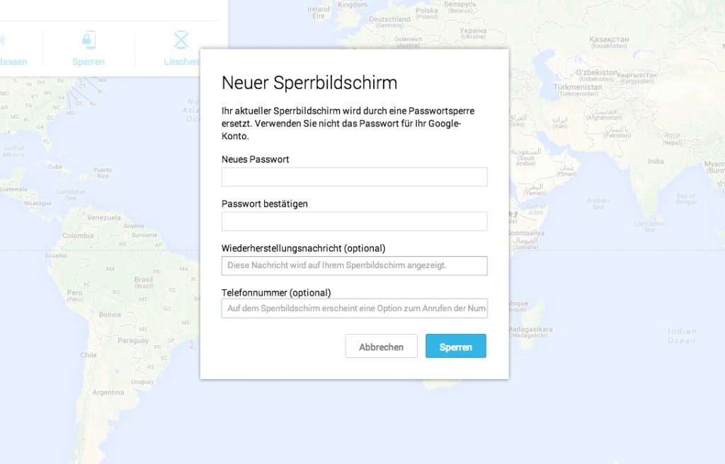Click the Telefonnummer optional field
The height and width of the screenshot is (464, 725).
click(354, 308)
